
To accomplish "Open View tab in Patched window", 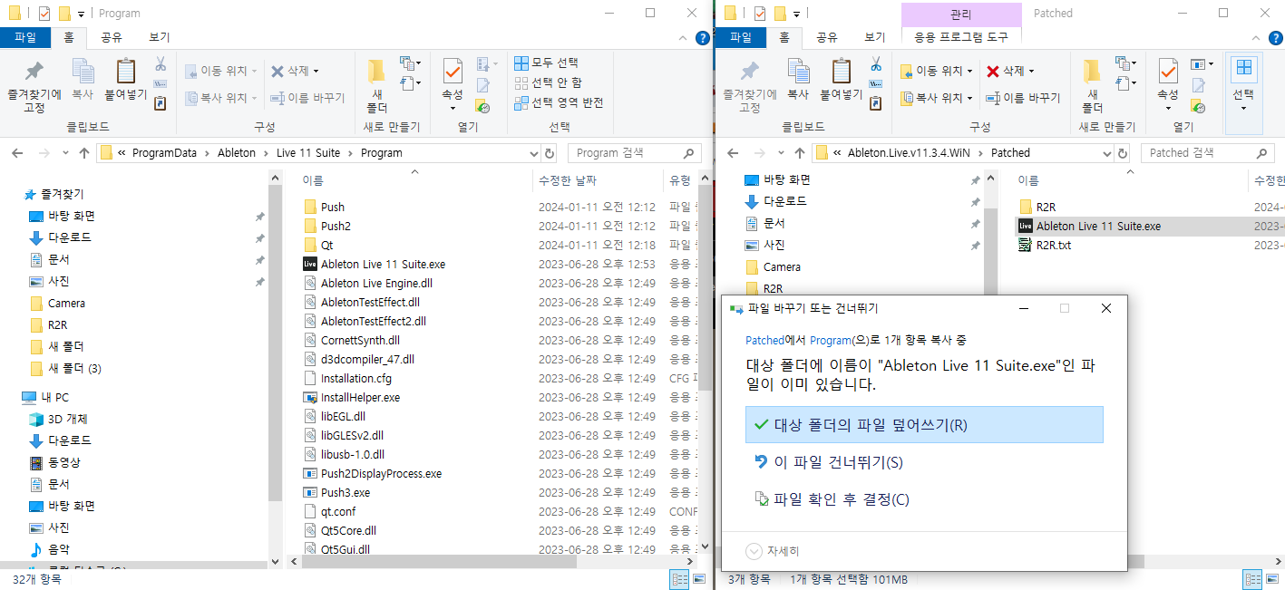I will point(875,37).
